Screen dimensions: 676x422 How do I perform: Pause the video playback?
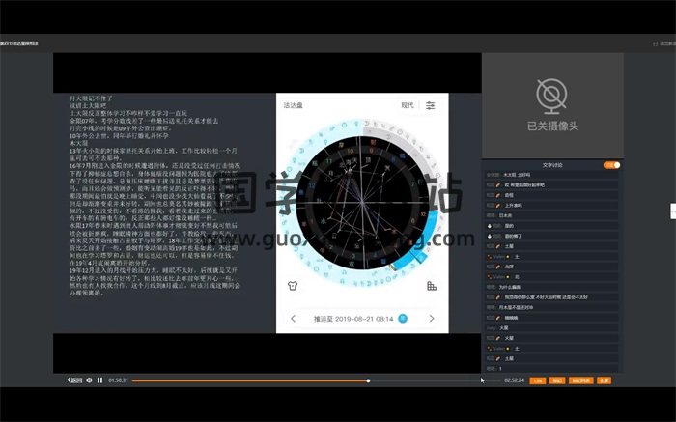[99, 380]
